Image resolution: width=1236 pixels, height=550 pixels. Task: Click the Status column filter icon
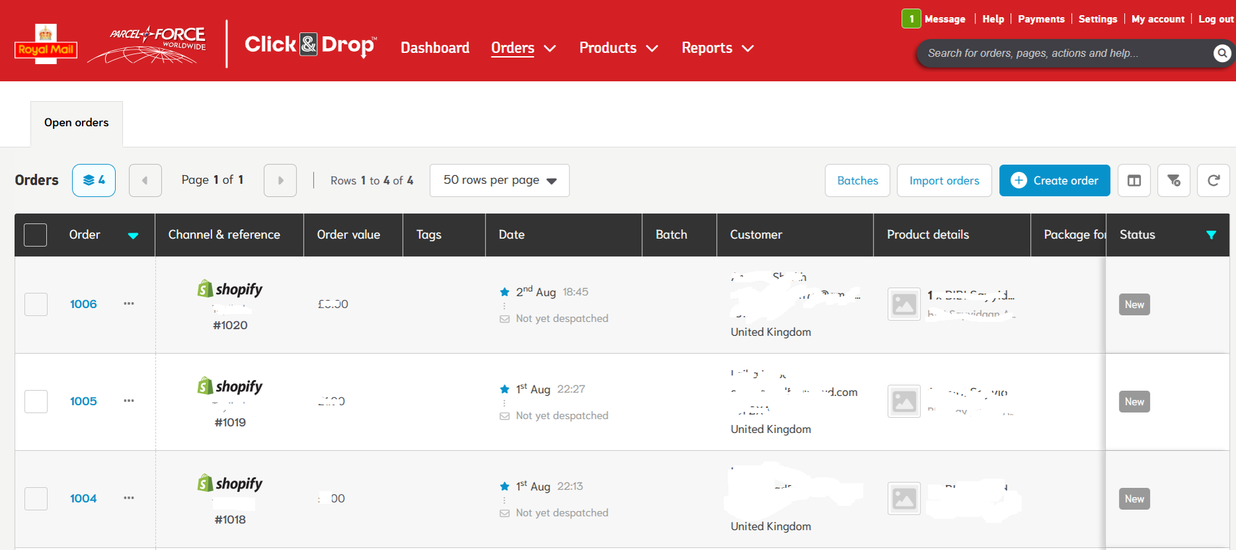tap(1211, 235)
